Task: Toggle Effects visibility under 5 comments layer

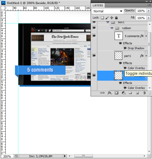Action: pyautogui.click(x=120, y=43)
